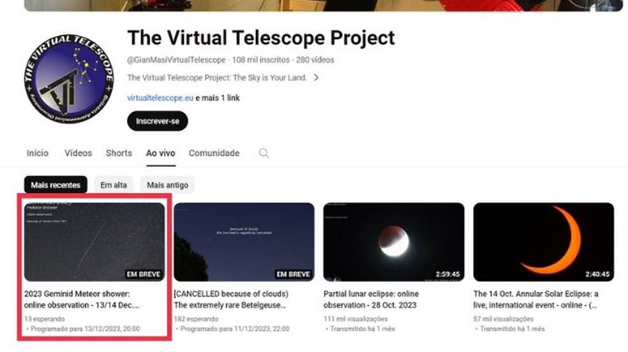Switch to the Vídeos tab
Screen dimensions: 628x352
[x=78, y=153]
